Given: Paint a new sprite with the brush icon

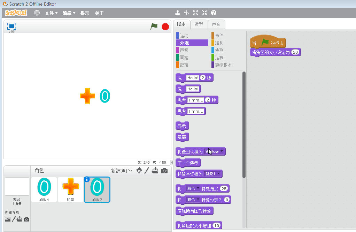Looking at the screenshot, I should point(147,171).
